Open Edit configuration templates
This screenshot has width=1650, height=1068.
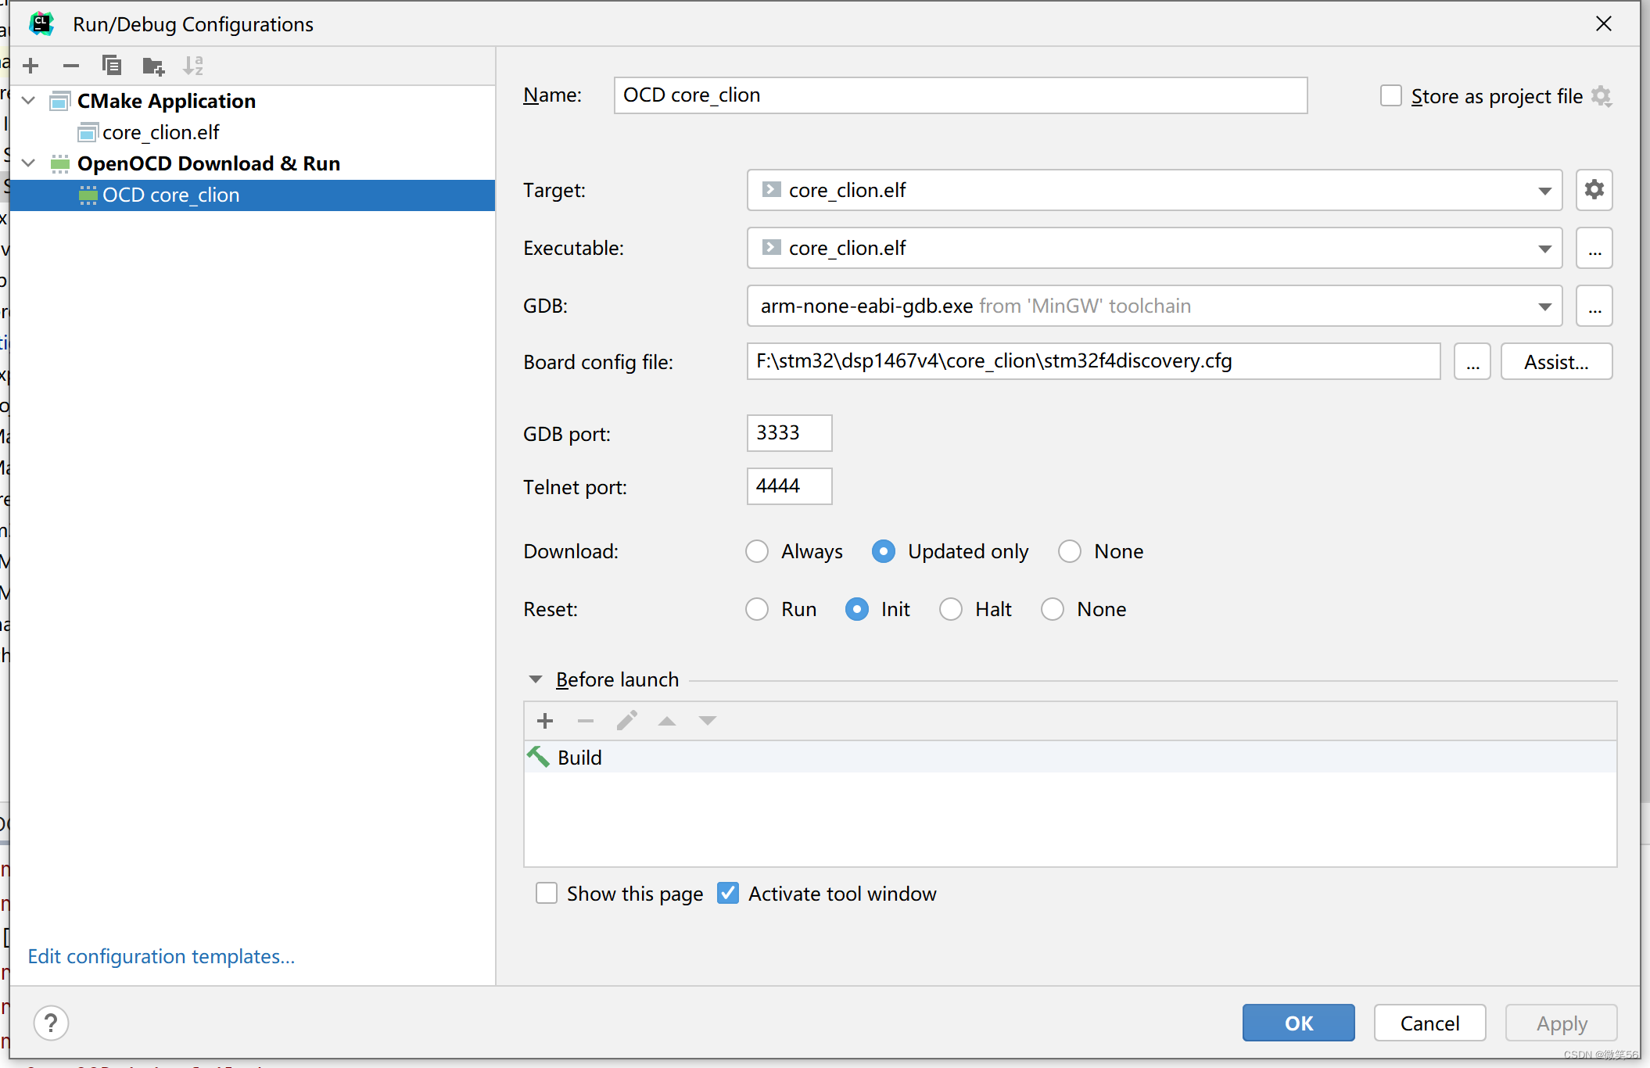point(161,956)
